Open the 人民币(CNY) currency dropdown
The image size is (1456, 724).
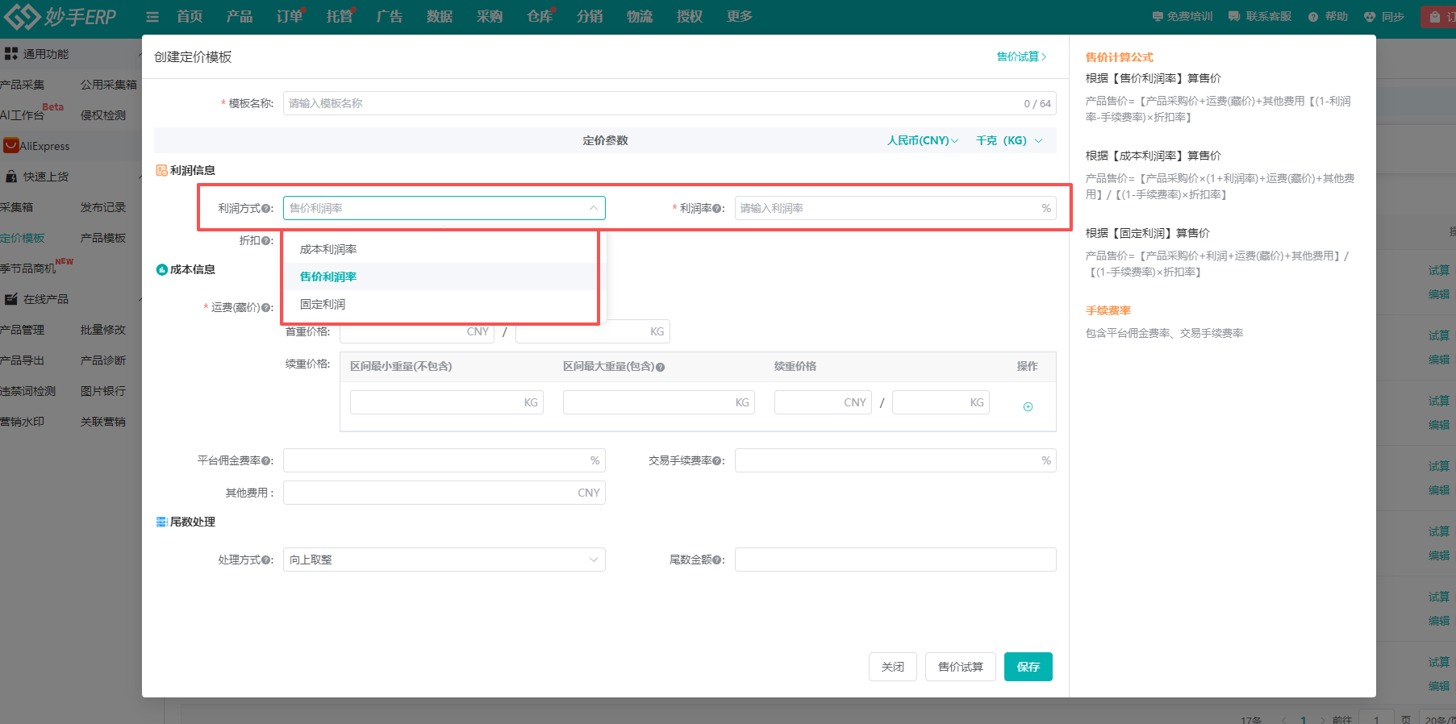[x=922, y=140]
